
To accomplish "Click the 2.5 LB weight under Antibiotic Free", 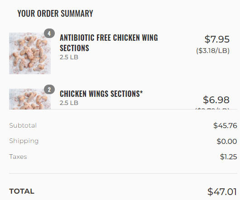I will pyautogui.click(x=69, y=57).
